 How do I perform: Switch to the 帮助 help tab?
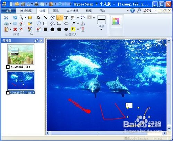tap(102, 11)
